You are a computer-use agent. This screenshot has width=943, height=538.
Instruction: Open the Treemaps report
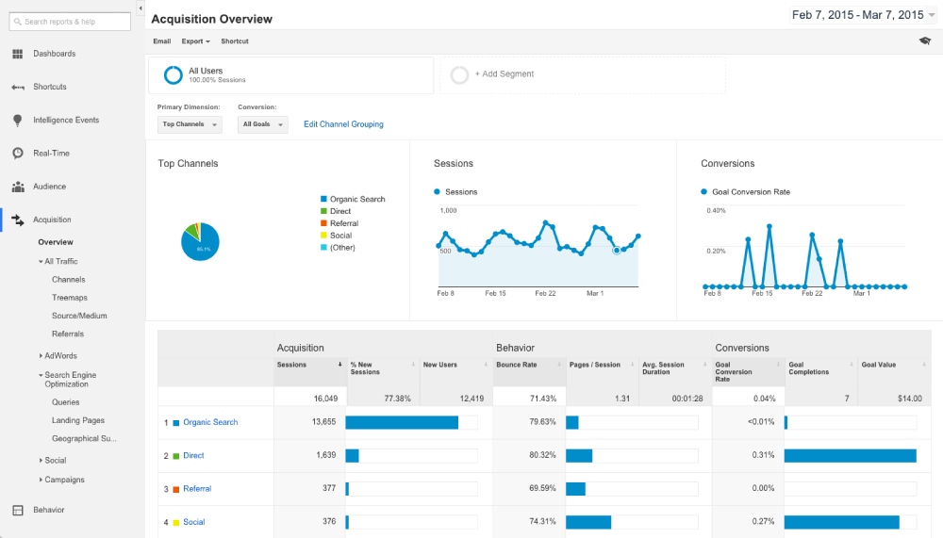(70, 298)
